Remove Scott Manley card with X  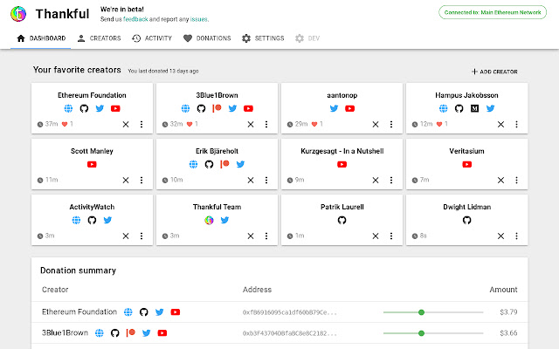coord(126,181)
